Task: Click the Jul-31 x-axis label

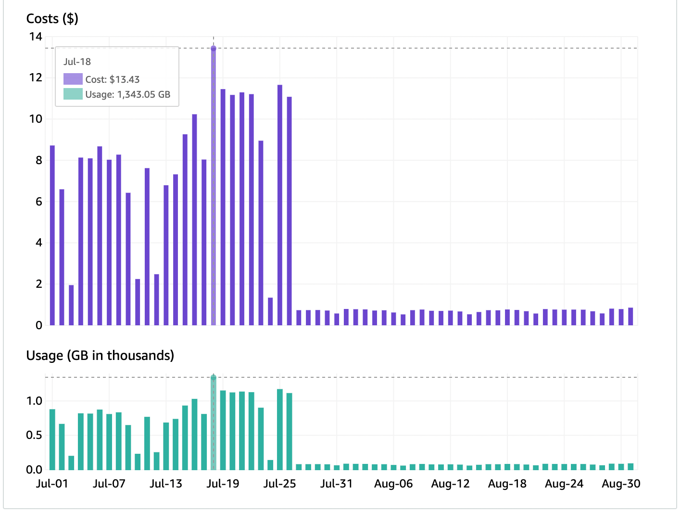Action: tap(336, 484)
